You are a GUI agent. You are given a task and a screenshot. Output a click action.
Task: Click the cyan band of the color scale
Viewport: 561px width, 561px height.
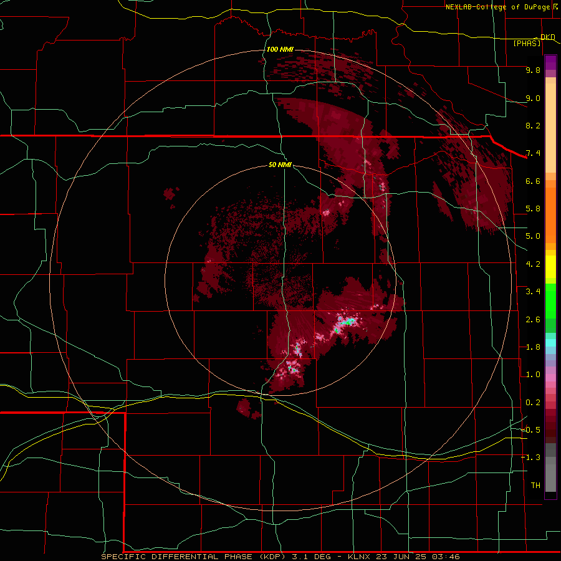click(x=550, y=343)
